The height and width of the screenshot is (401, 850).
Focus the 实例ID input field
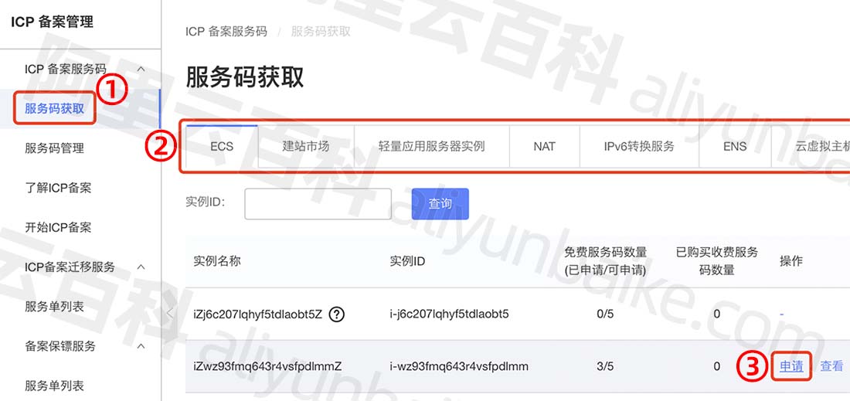pos(318,204)
